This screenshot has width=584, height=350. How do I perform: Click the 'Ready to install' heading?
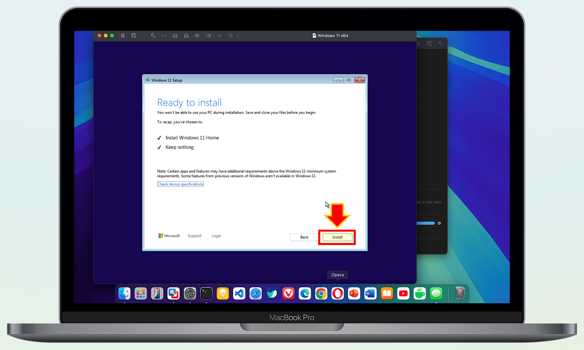click(x=190, y=103)
